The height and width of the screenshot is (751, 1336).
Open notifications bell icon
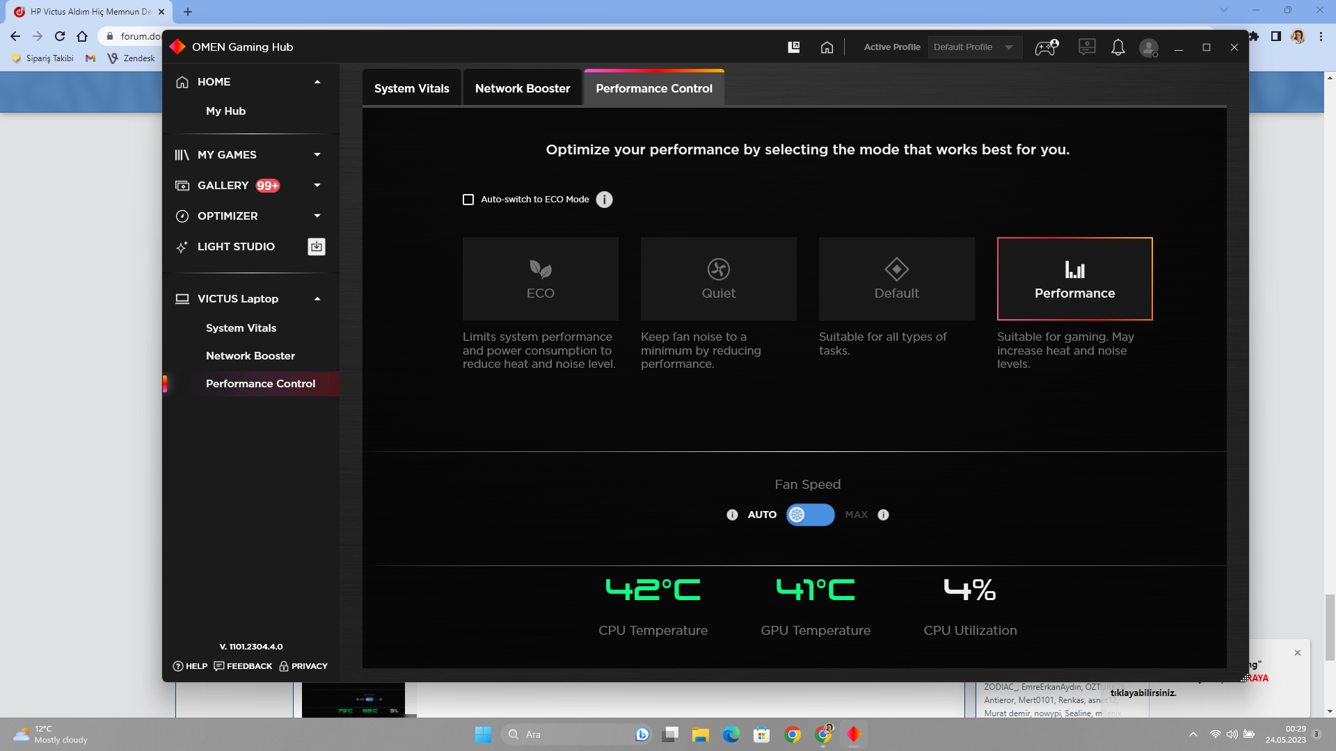[1118, 47]
